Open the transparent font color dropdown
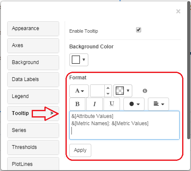The height and width of the screenshot is (171, 191). [123, 91]
